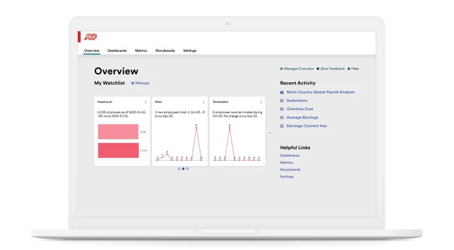Click the Headcount card title
The width and height of the screenshot is (454, 250).
pyautogui.click(x=104, y=102)
